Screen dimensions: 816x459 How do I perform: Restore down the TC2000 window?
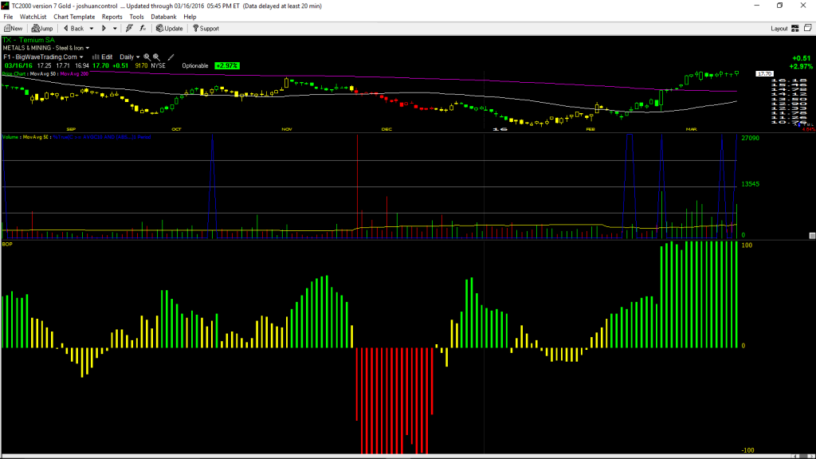[x=779, y=6]
